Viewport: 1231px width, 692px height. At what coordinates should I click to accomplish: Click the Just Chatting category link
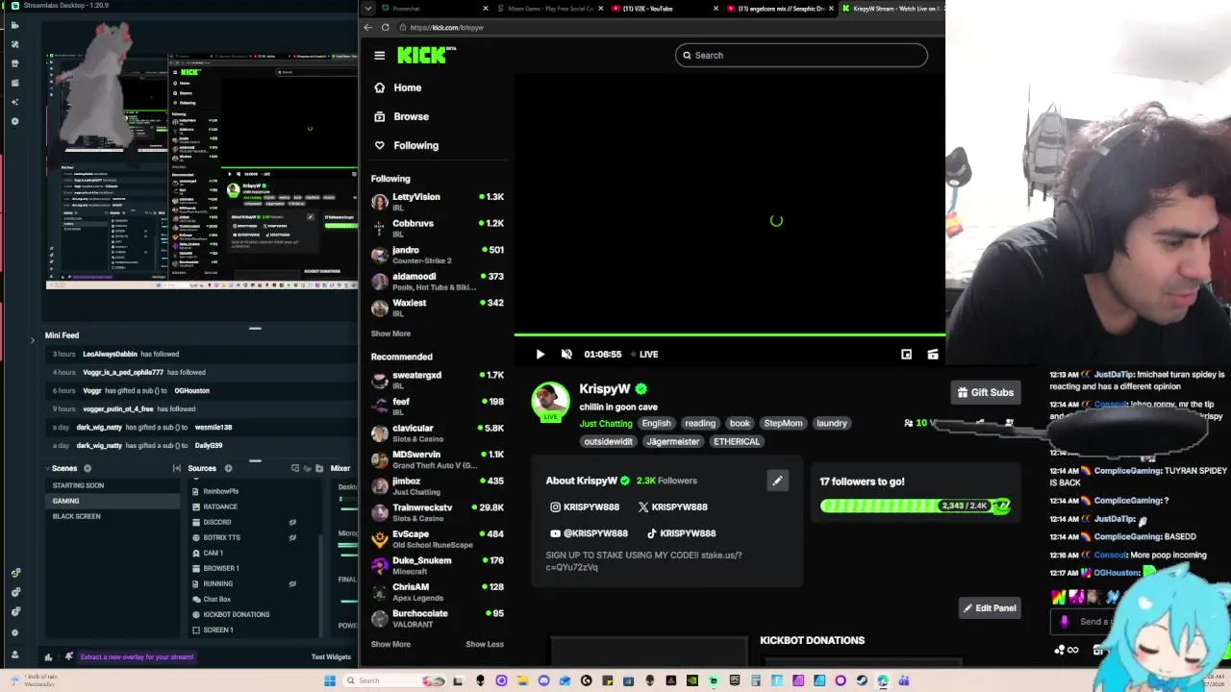point(606,423)
